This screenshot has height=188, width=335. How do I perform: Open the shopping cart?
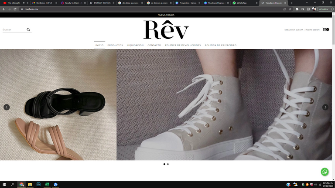[x=325, y=30]
